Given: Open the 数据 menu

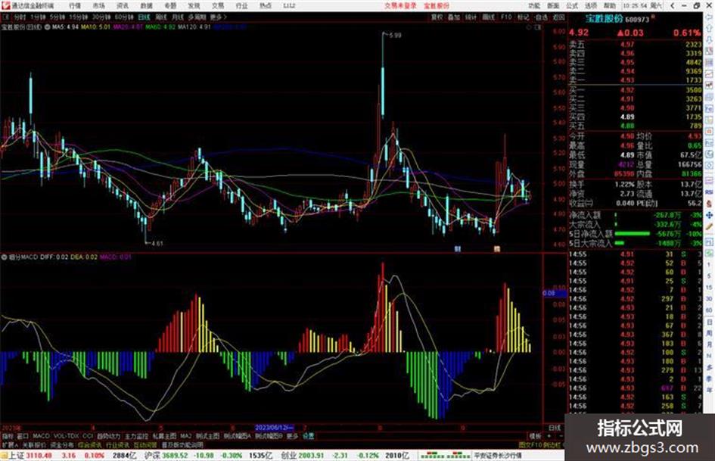Looking at the screenshot, I should click(x=146, y=6).
